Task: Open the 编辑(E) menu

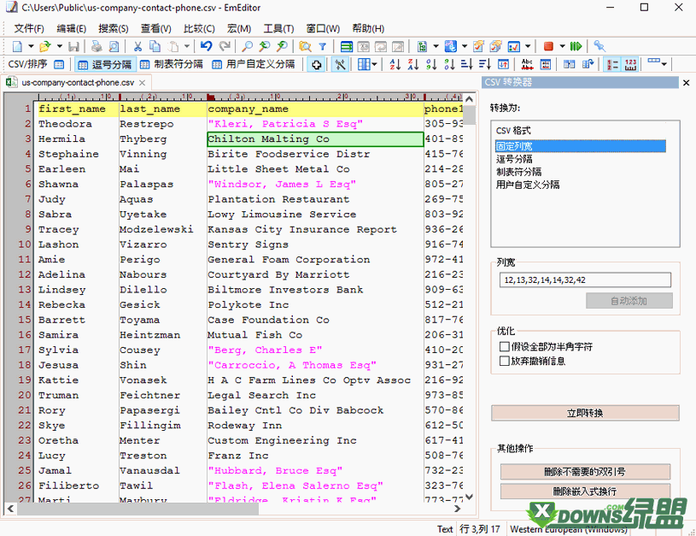Action: click(72, 28)
